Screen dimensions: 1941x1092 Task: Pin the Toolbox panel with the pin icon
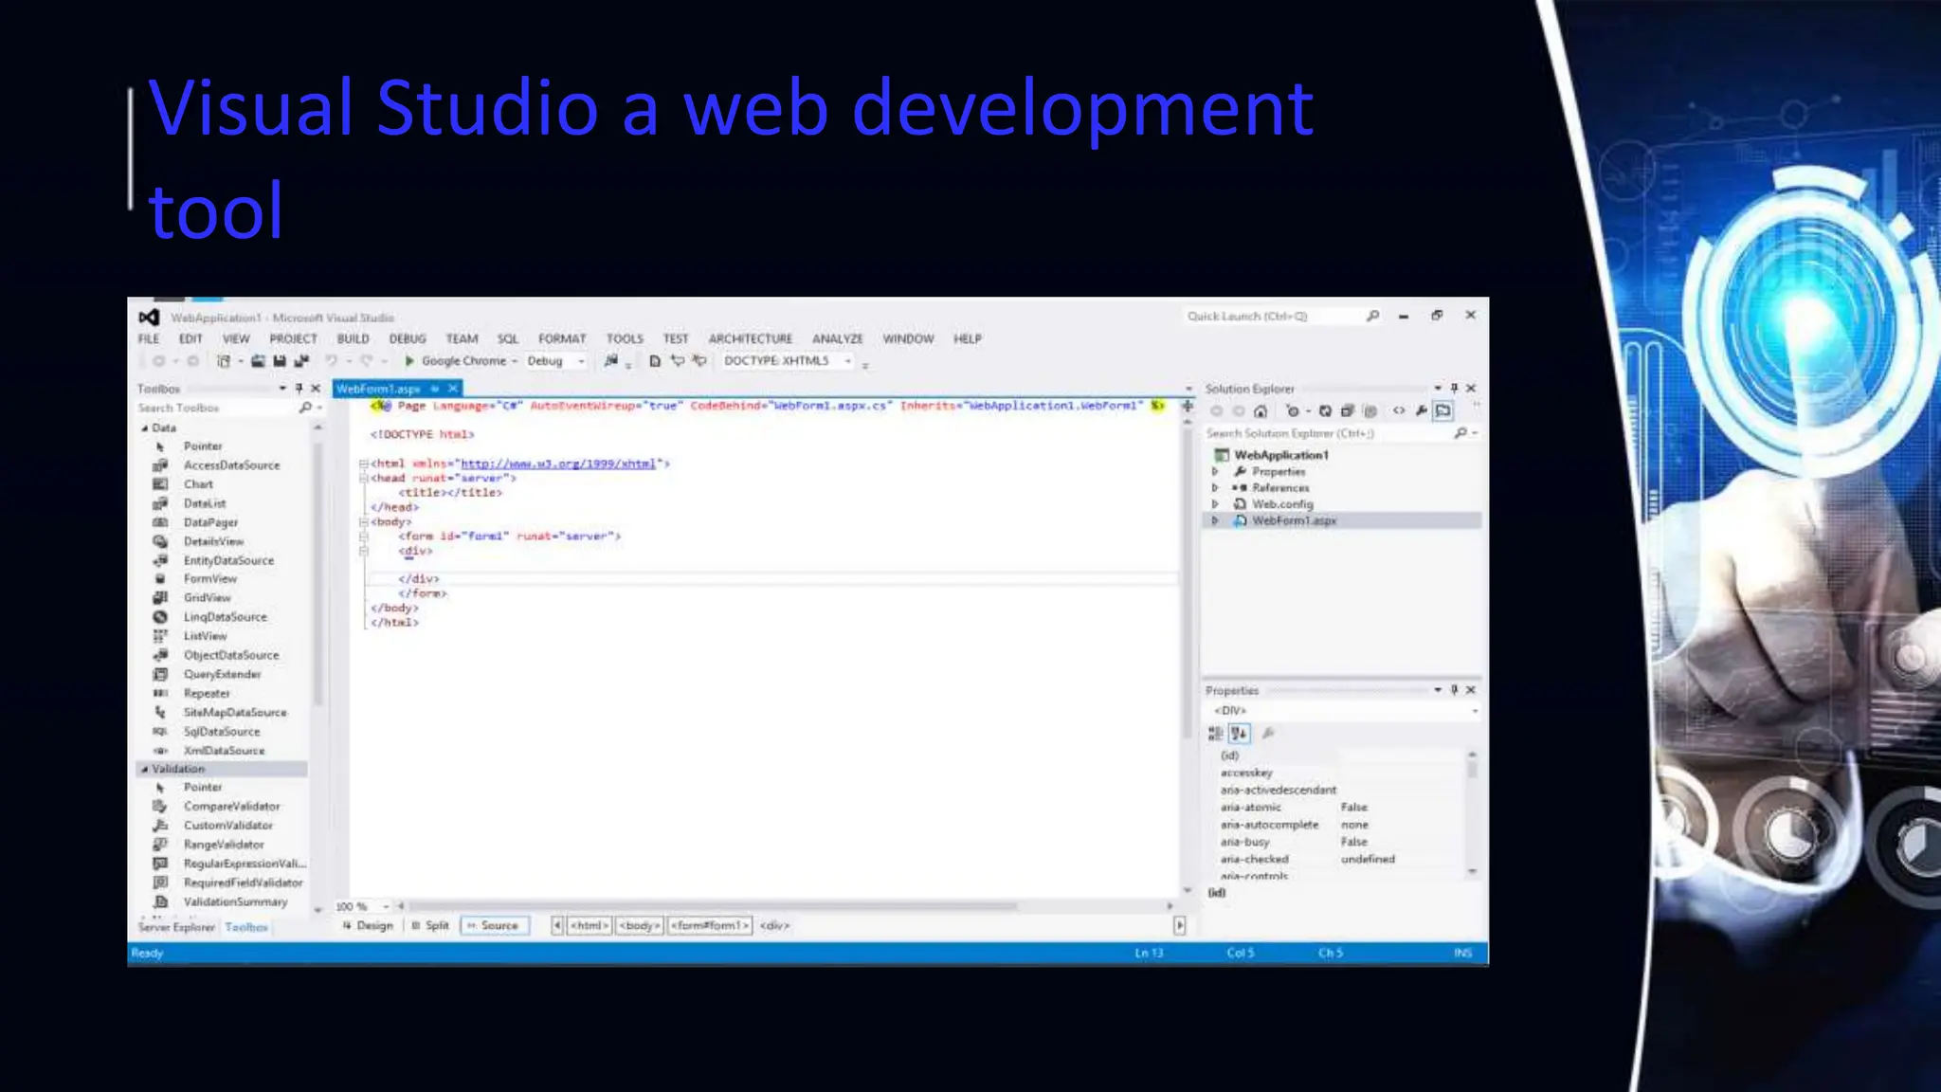pos(299,389)
